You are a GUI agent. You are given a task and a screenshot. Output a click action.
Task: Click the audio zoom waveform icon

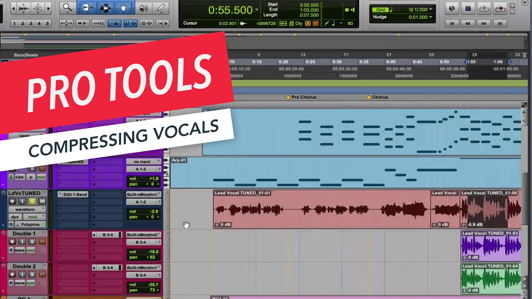coord(24,8)
